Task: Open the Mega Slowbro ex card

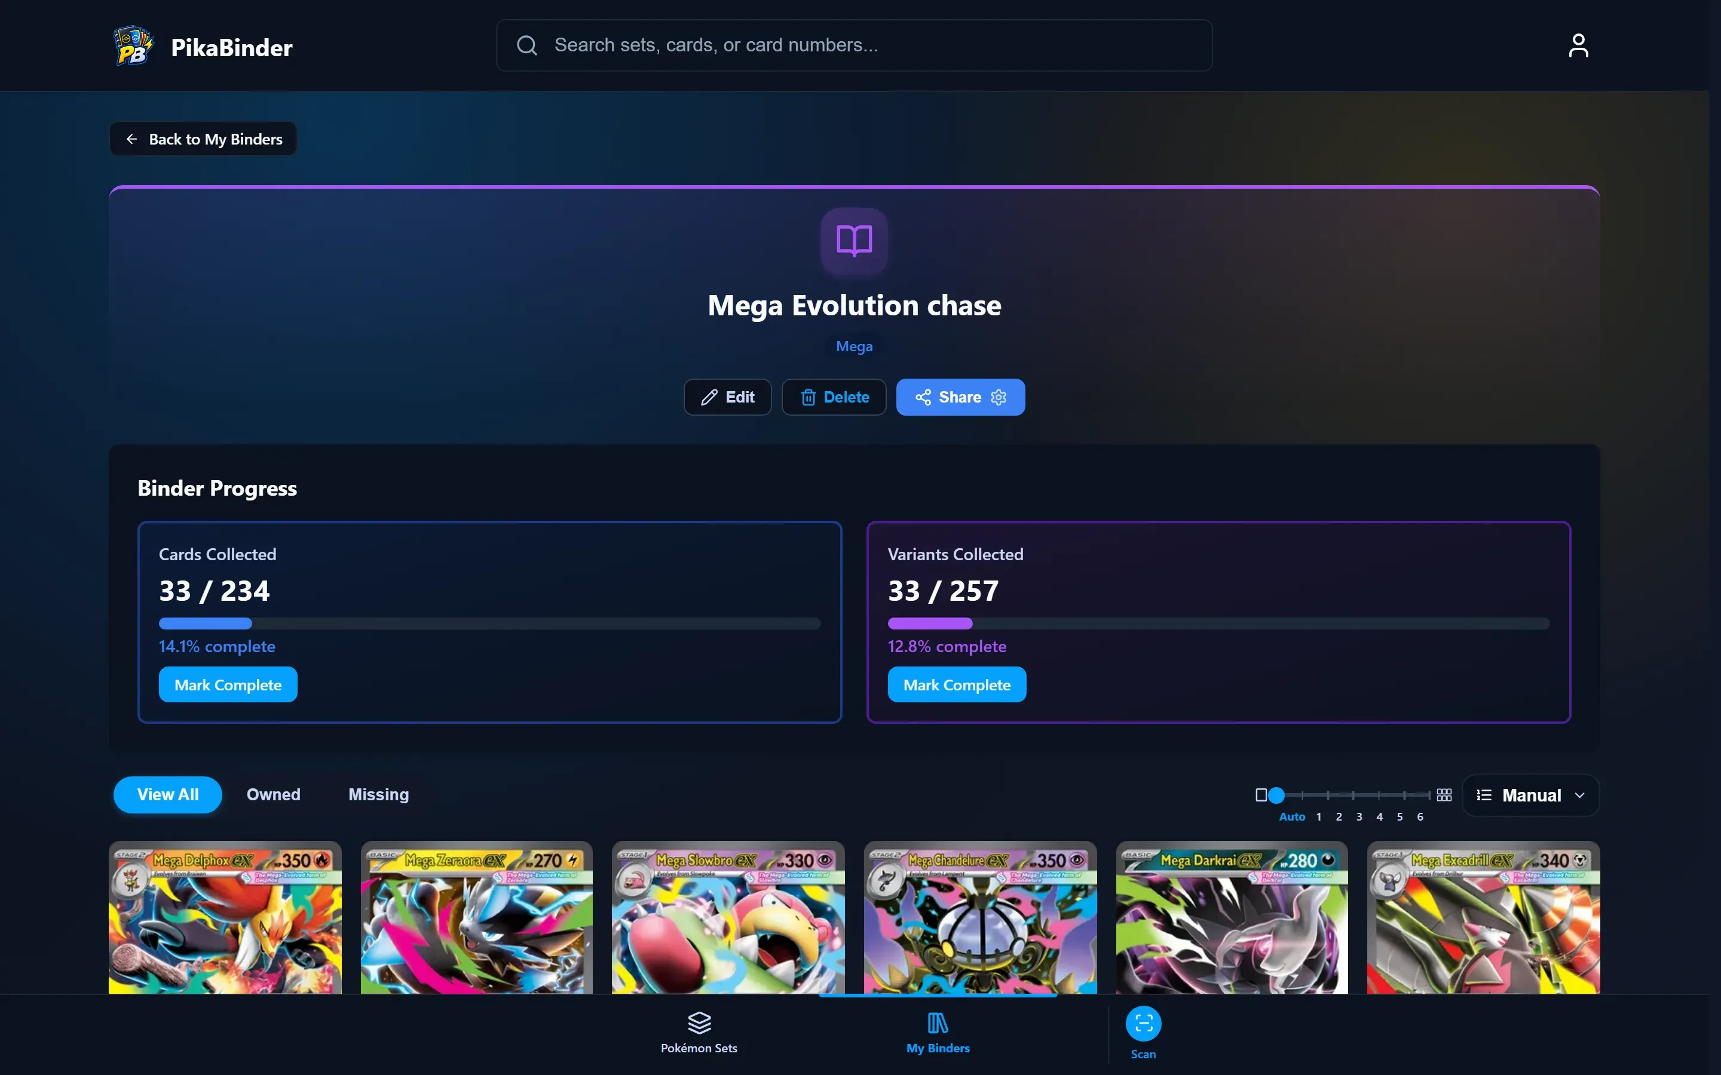Action: coord(728,917)
